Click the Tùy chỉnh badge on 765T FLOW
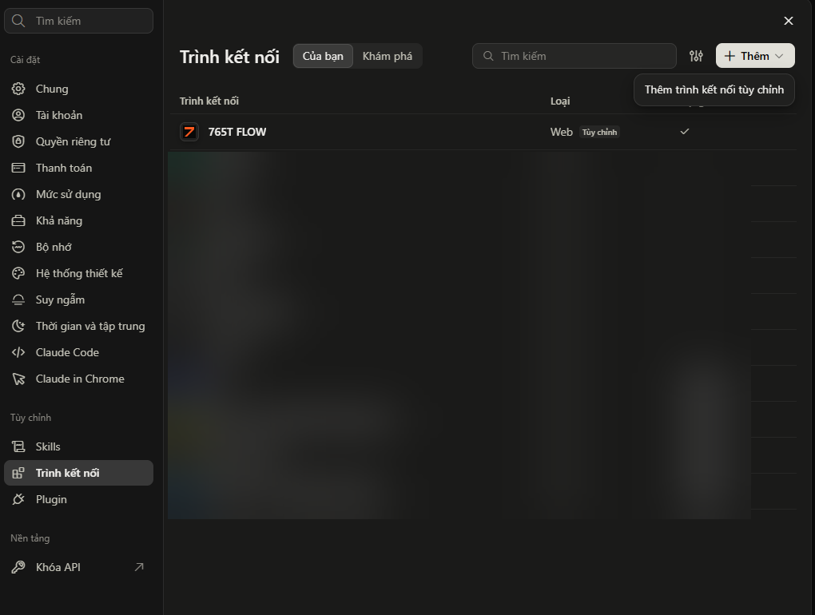This screenshot has height=615, width=815. click(x=599, y=133)
